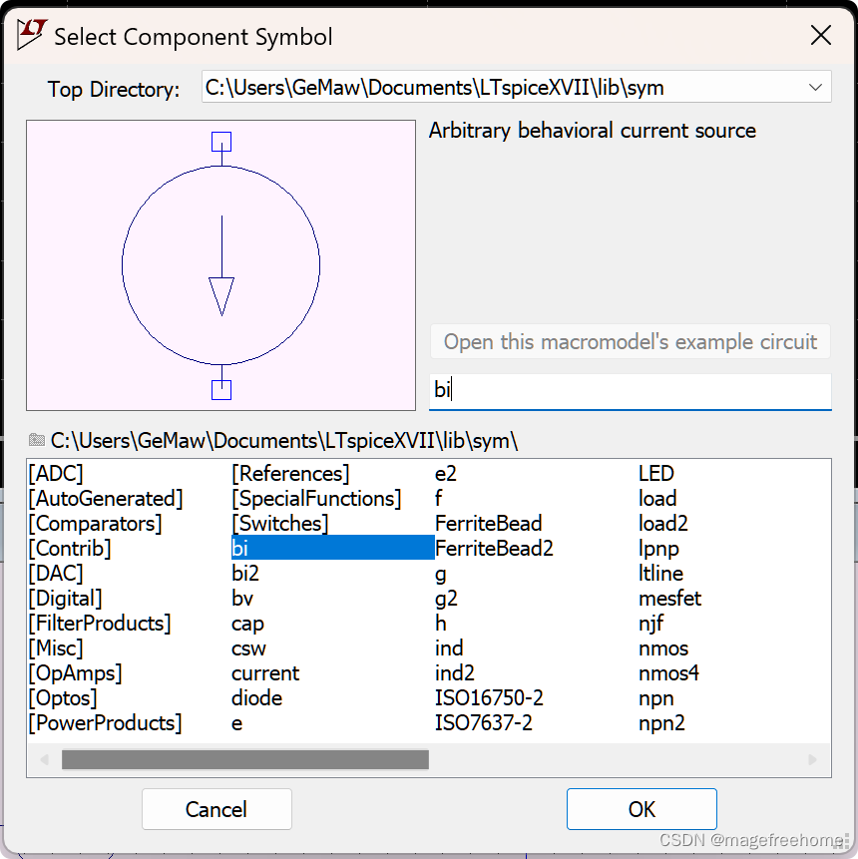Select the njf component
The width and height of the screenshot is (858, 859).
coord(651,624)
